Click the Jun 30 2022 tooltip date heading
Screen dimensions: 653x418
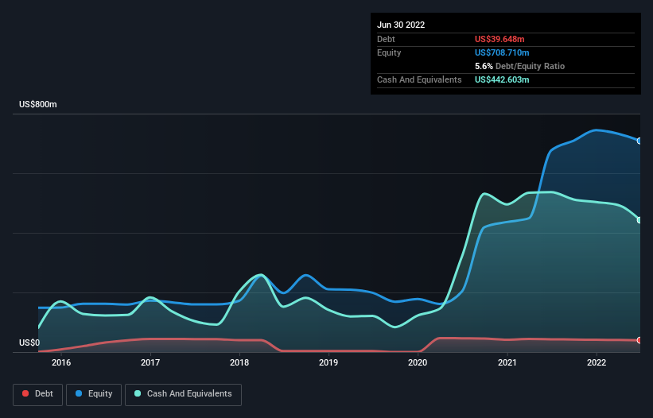(x=401, y=25)
